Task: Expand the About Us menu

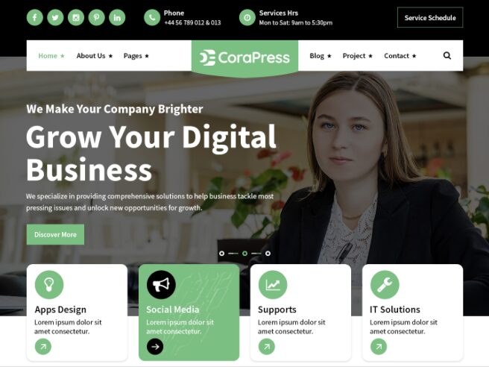Action: click(95, 56)
